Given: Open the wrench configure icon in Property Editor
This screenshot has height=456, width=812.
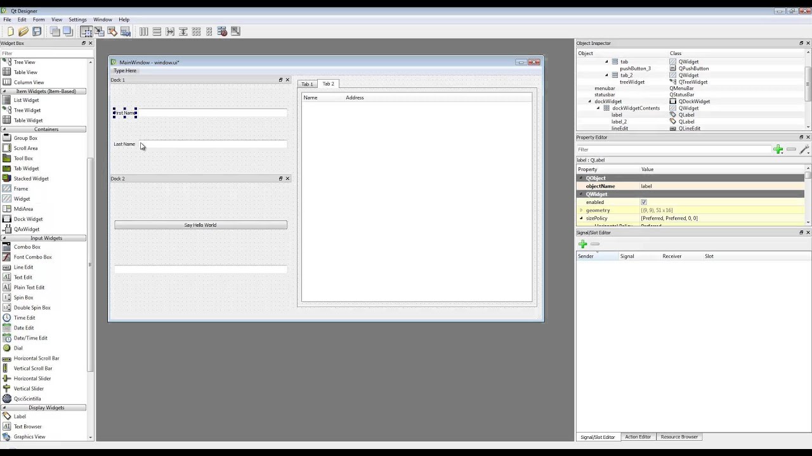Looking at the screenshot, I should (804, 149).
